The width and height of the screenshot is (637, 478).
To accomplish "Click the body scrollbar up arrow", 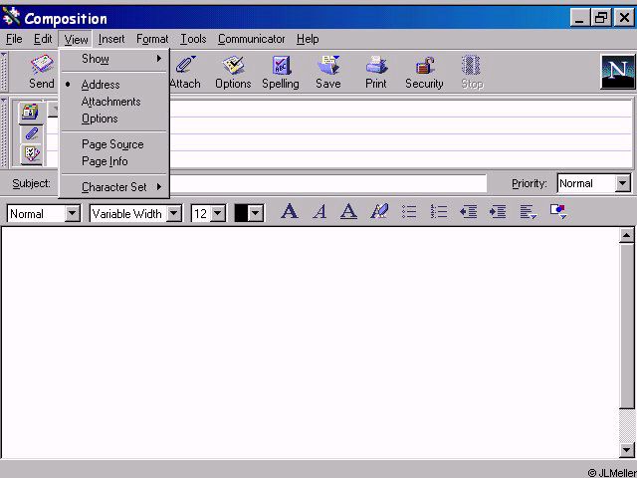I will 627,235.
